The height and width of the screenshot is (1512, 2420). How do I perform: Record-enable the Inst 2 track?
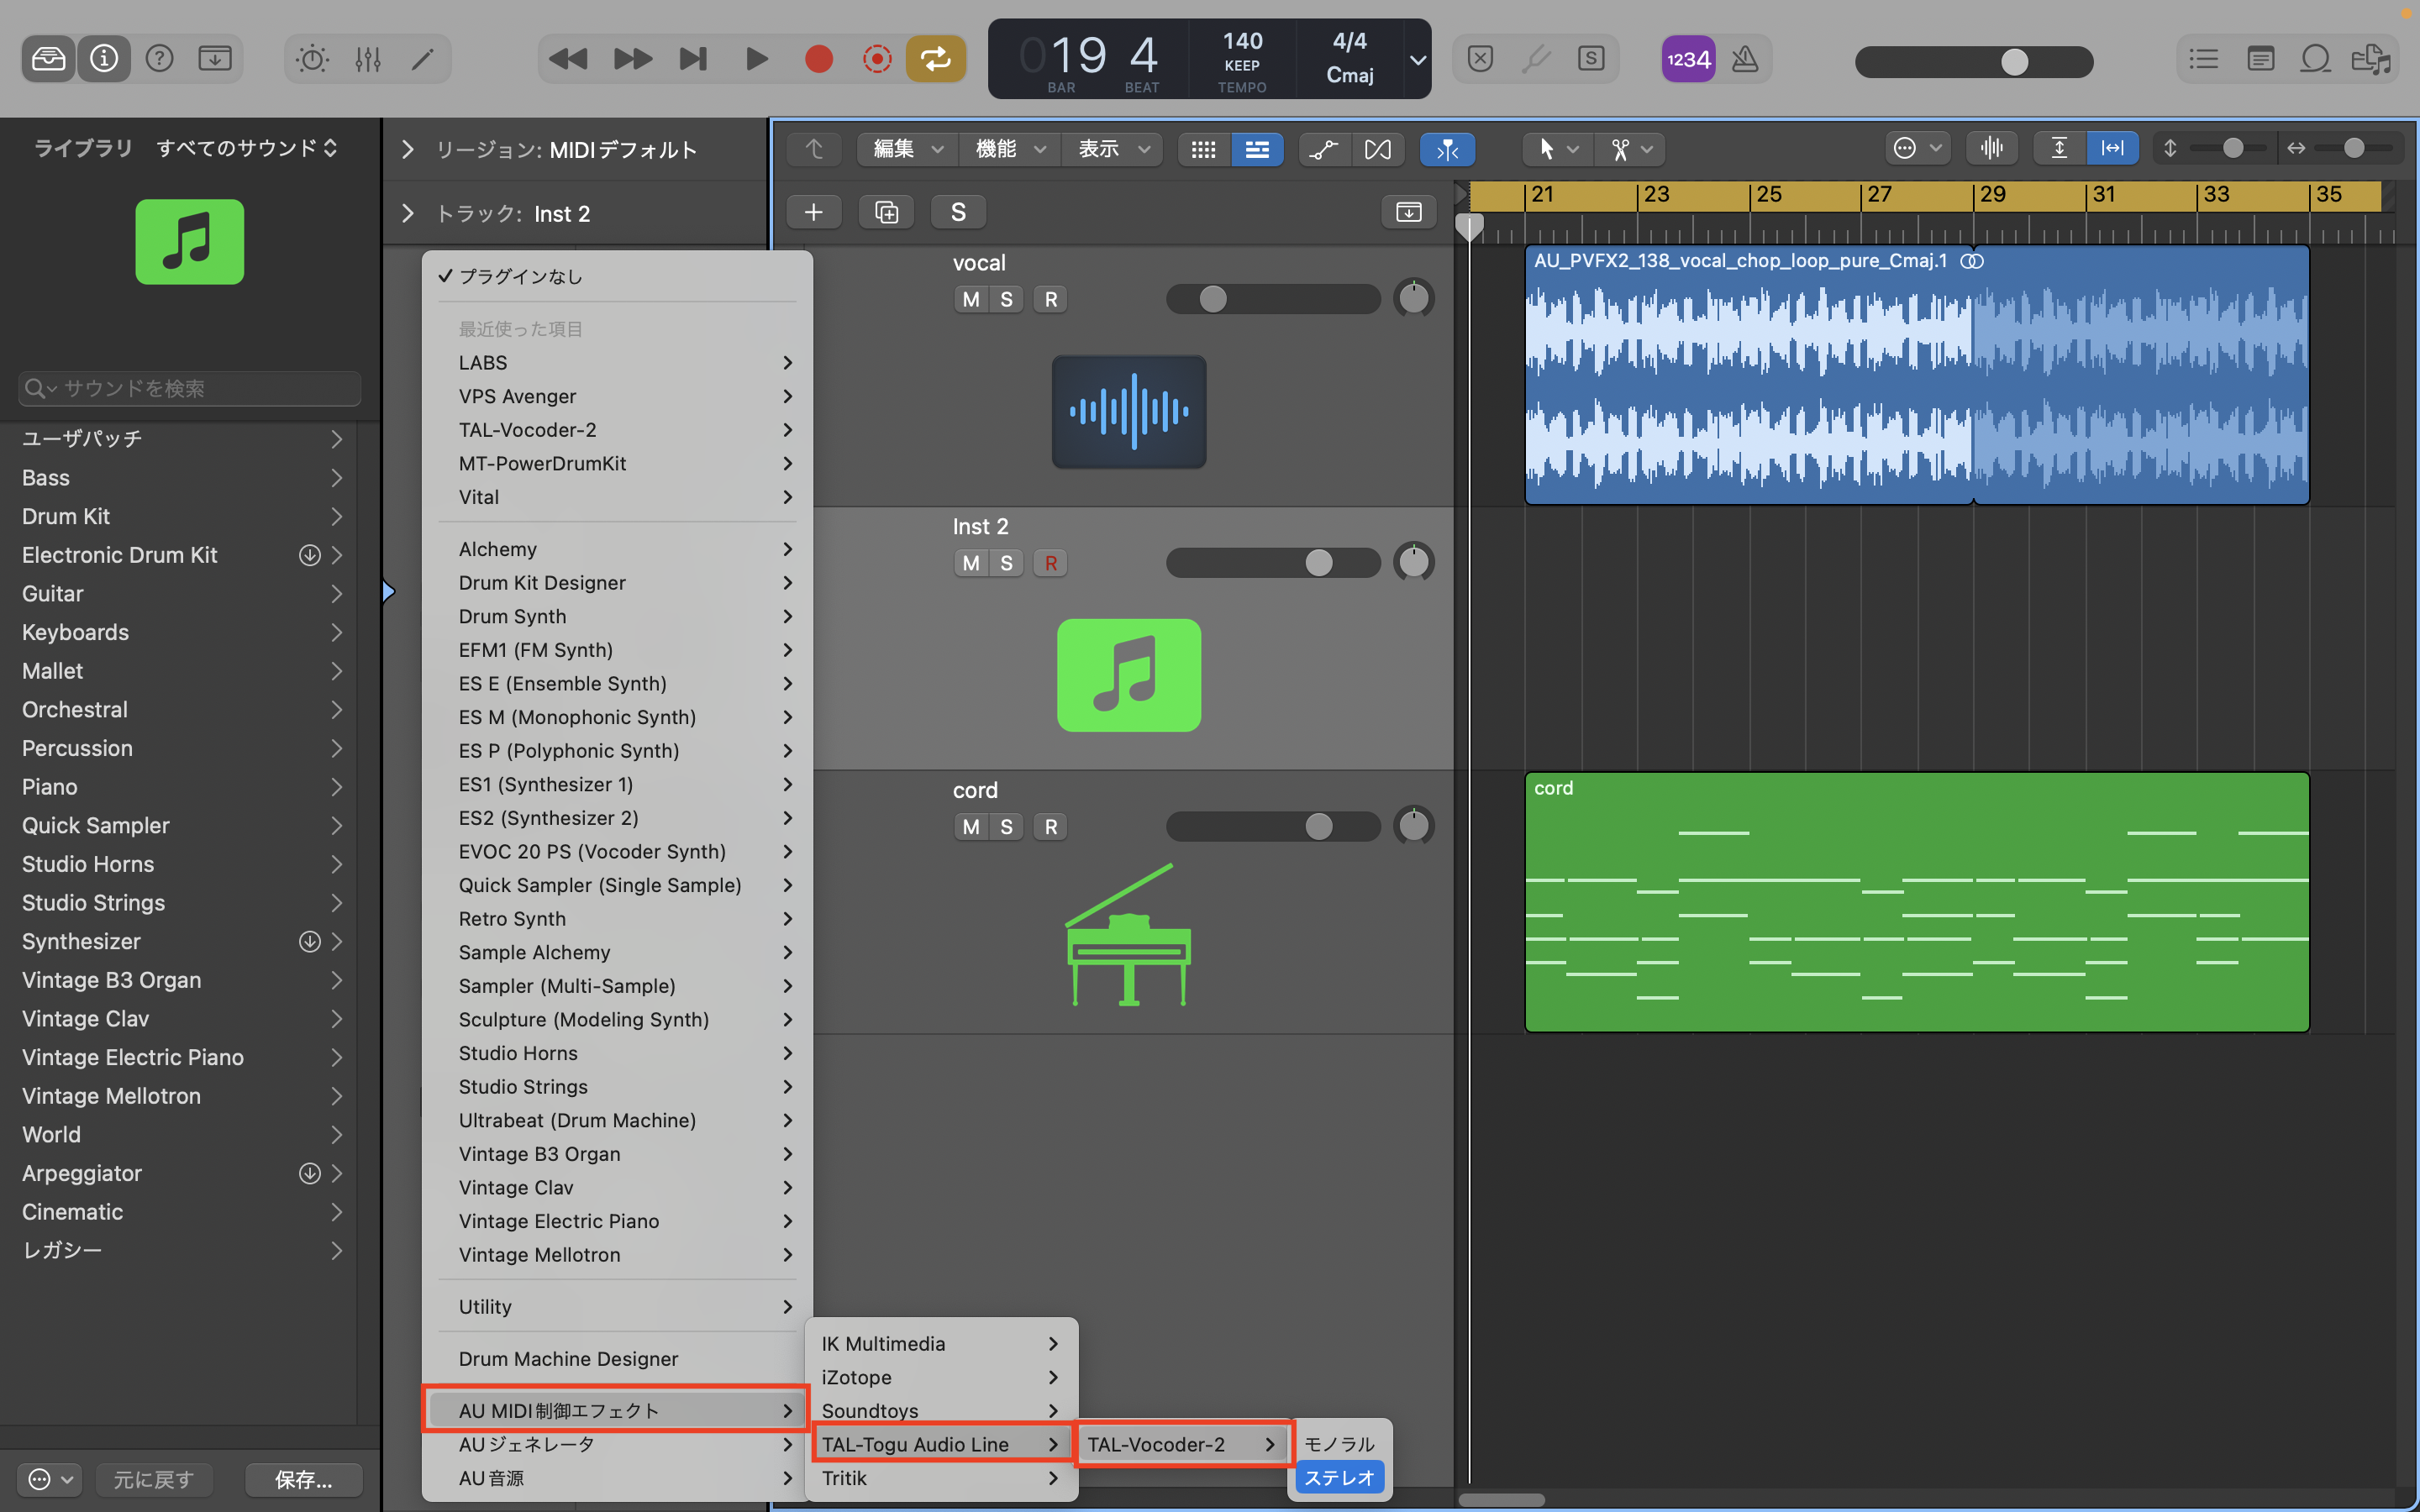[x=1050, y=563]
